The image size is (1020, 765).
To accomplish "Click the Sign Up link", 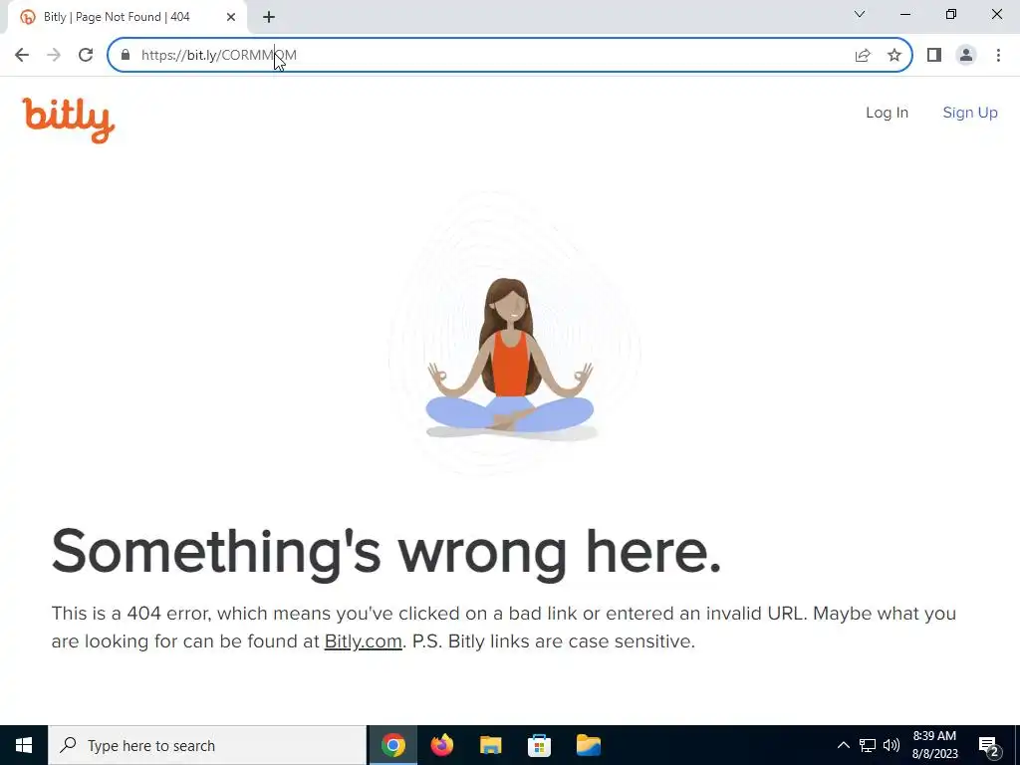I will pos(970,113).
